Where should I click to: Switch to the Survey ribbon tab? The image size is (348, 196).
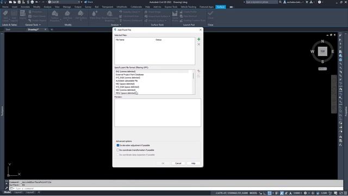tap(88, 7)
